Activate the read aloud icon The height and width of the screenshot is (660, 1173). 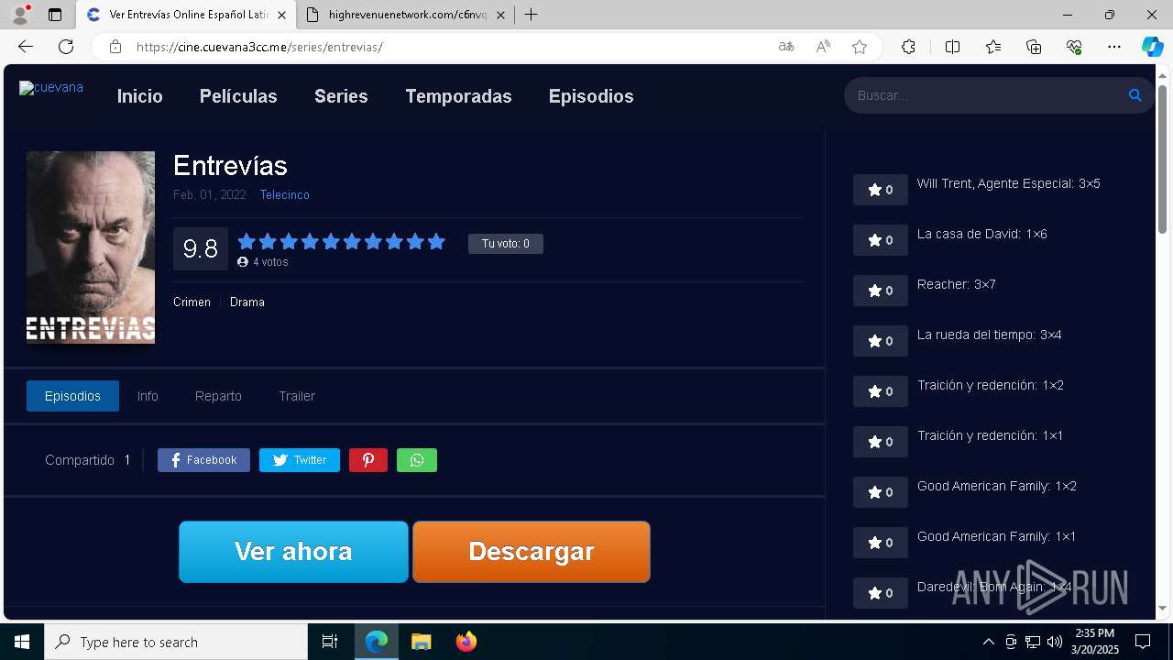[823, 47]
